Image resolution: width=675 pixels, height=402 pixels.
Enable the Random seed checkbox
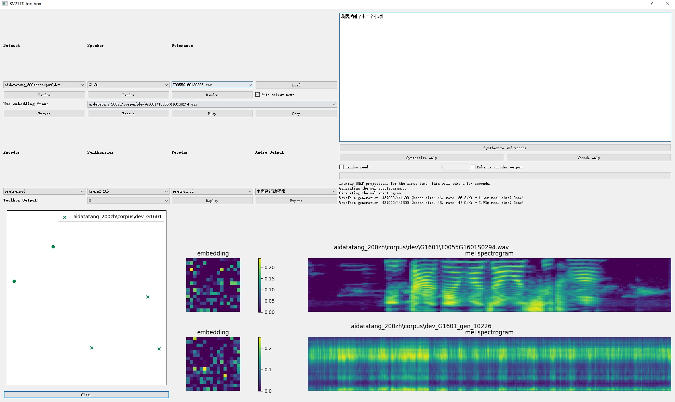click(x=341, y=167)
